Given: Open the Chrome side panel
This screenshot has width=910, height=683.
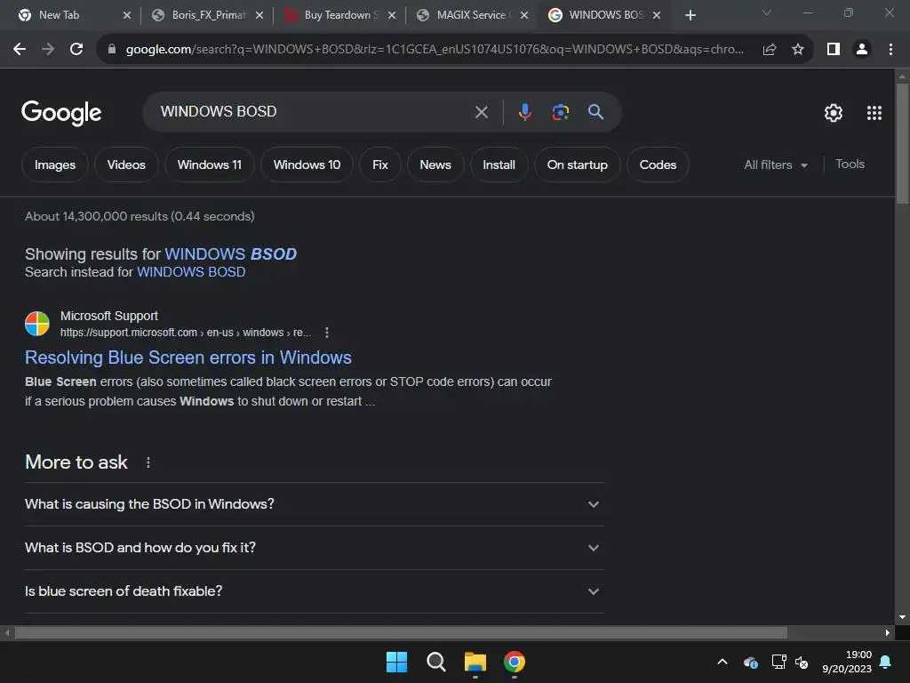Looking at the screenshot, I should tap(834, 50).
